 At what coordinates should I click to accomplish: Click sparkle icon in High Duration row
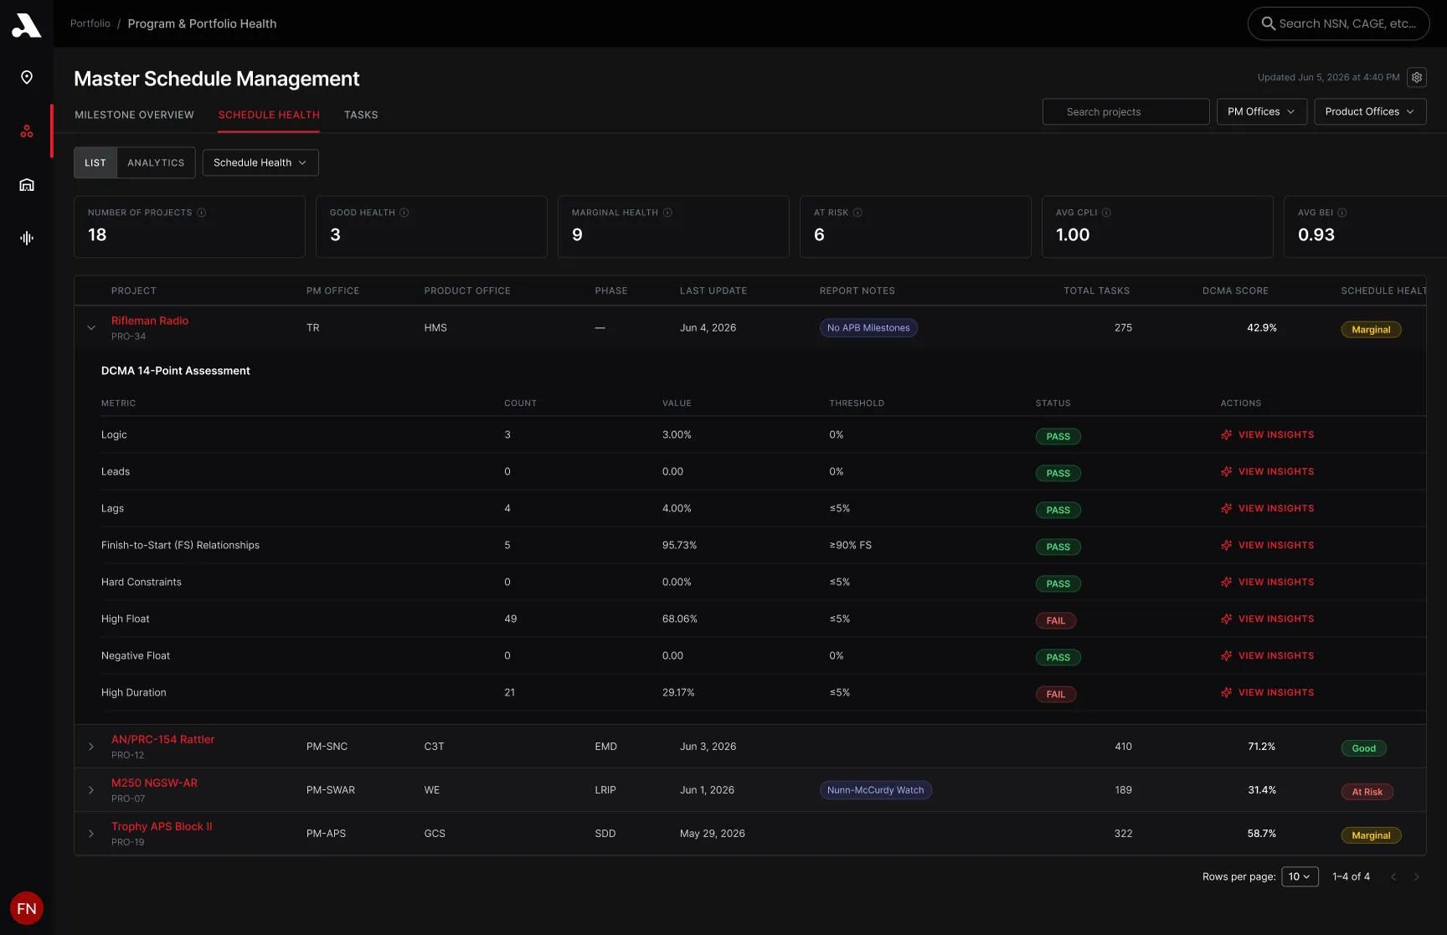1227,692
